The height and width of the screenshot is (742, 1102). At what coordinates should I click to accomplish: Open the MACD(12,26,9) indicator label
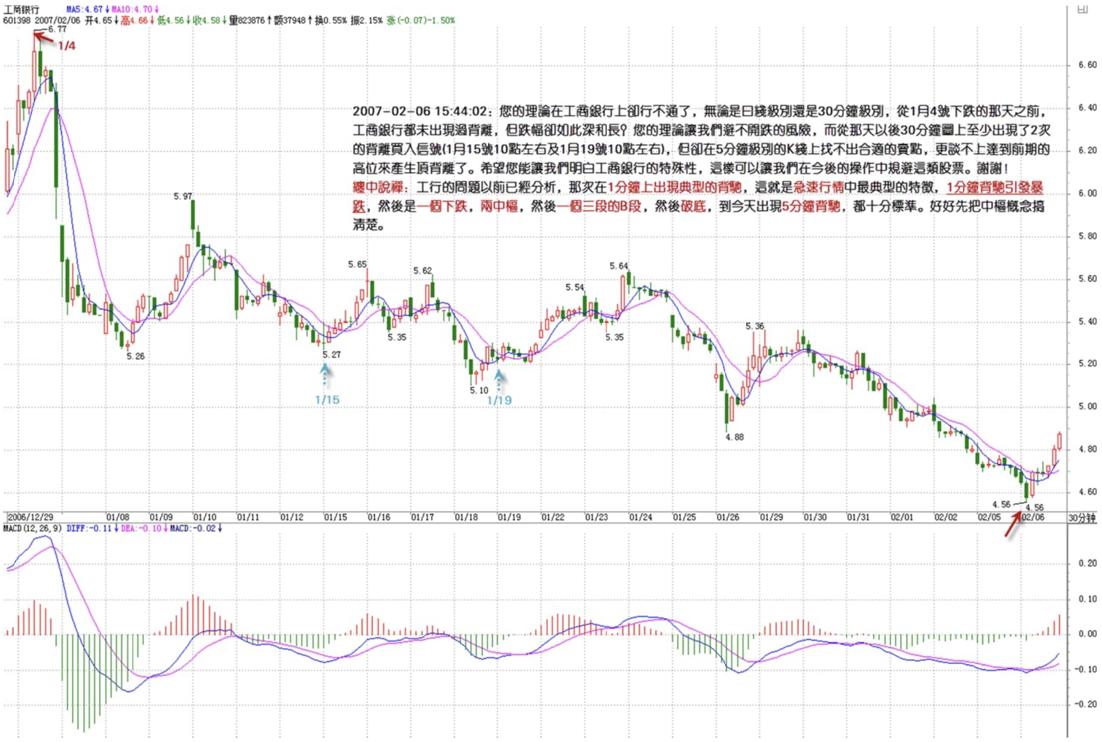(x=32, y=528)
